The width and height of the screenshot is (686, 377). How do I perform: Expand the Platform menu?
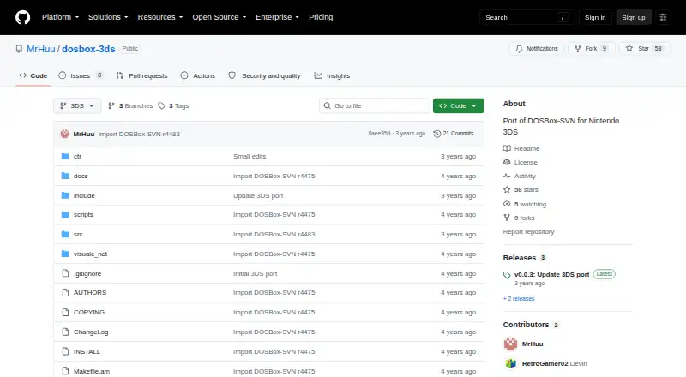click(60, 17)
